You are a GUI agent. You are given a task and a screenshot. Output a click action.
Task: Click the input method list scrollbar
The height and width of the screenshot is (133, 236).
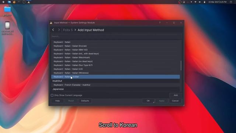[181, 65]
